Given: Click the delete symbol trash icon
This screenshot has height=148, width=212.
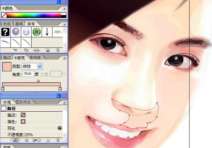Looking at the screenshot, I should (58, 50).
